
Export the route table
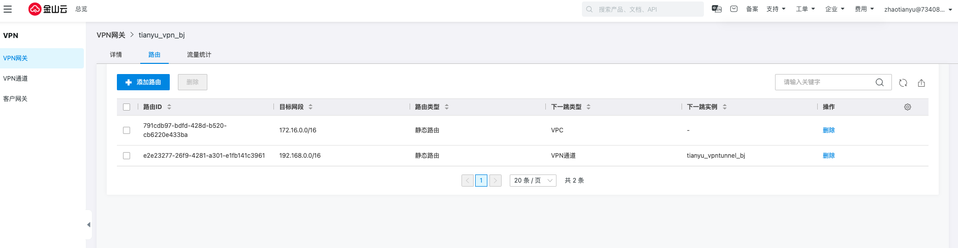[921, 83]
